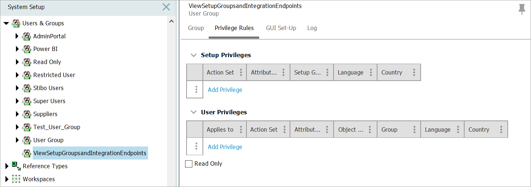Collapse the Users & Groups tree node

[x=6, y=23]
